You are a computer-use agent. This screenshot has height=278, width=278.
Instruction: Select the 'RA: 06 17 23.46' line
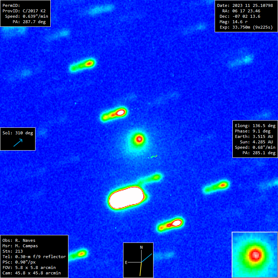[241, 11]
